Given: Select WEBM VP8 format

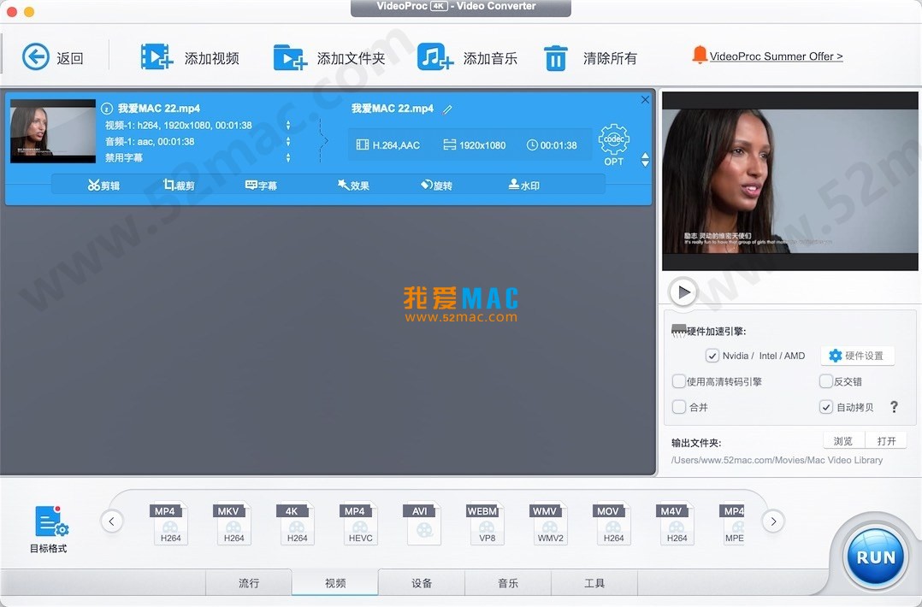Looking at the screenshot, I should (486, 523).
